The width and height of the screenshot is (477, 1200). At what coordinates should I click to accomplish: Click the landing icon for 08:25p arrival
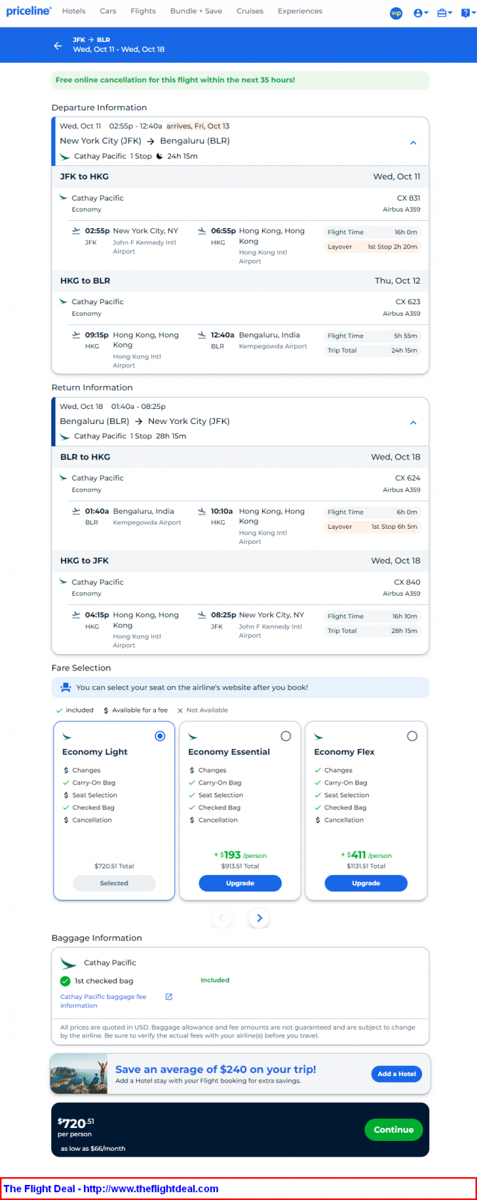pyautogui.click(x=202, y=615)
